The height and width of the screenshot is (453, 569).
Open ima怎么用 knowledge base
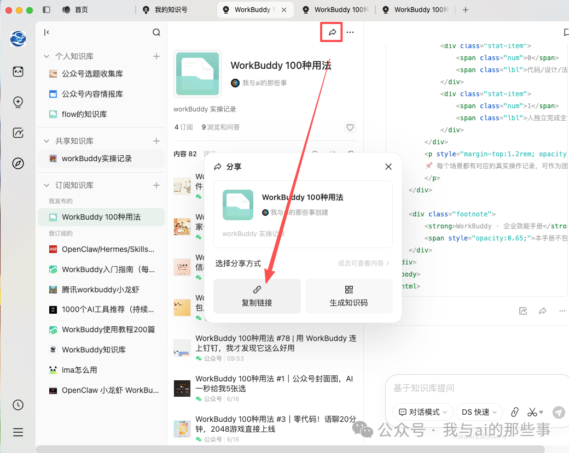coord(101,370)
